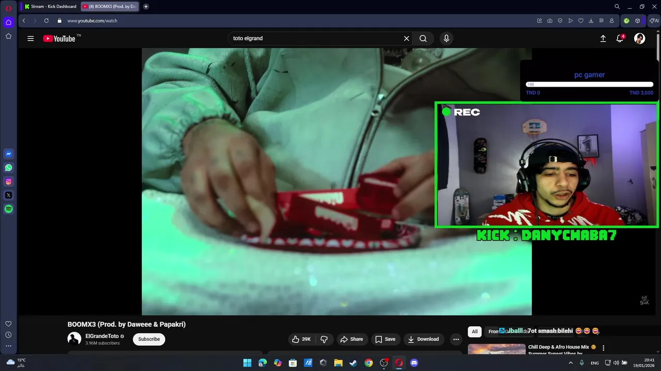Like the BOOMX3 video
The width and height of the screenshot is (661, 371).
[302, 339]
